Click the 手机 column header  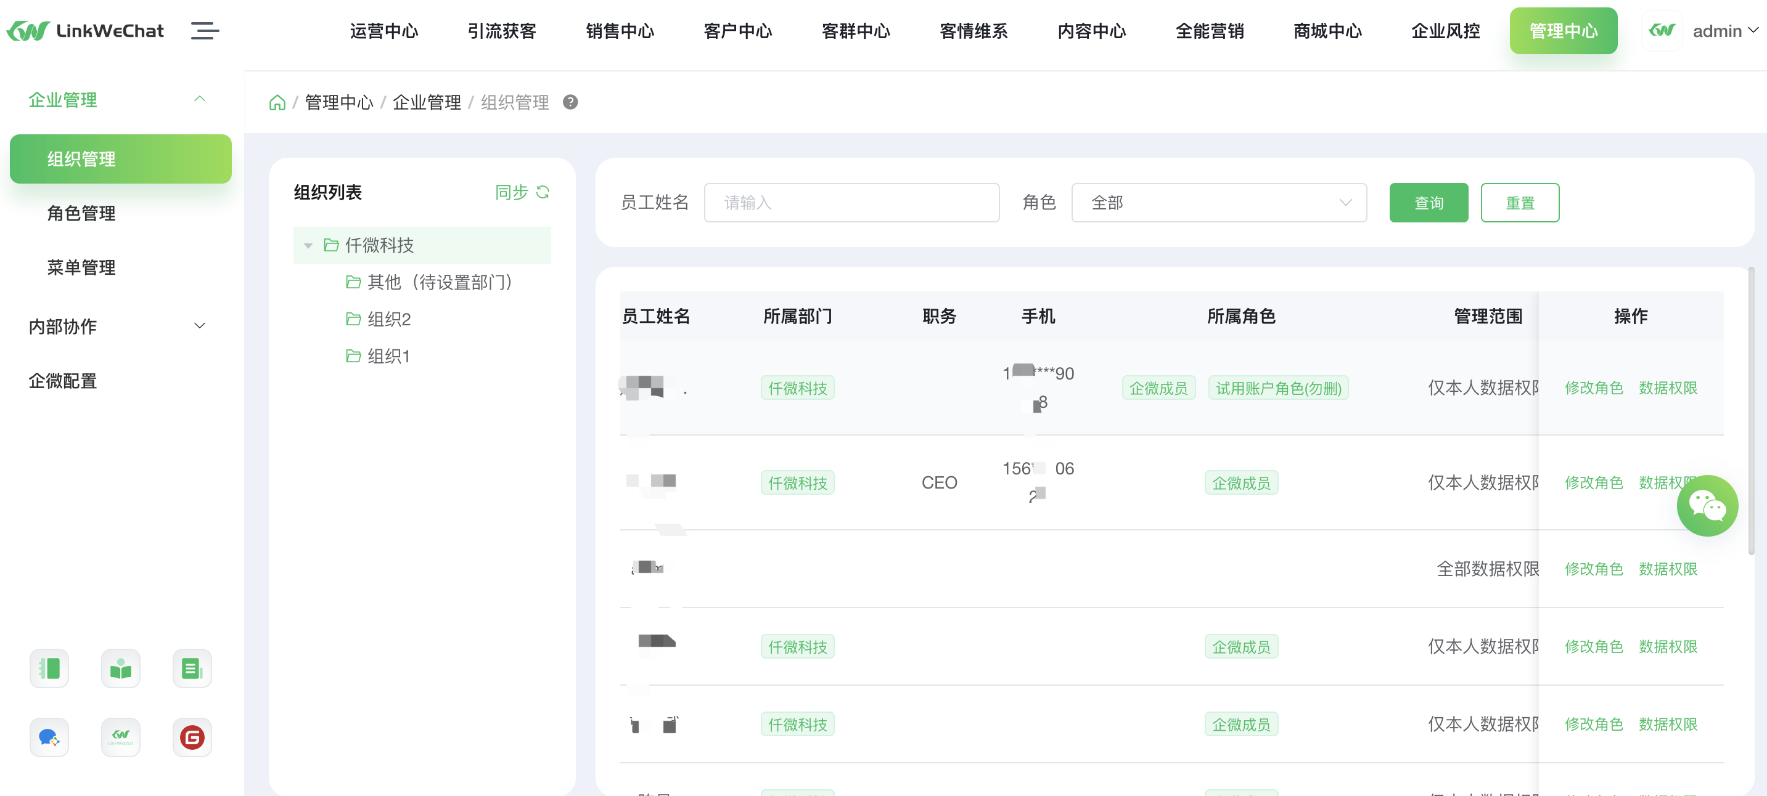[1038, 316]
